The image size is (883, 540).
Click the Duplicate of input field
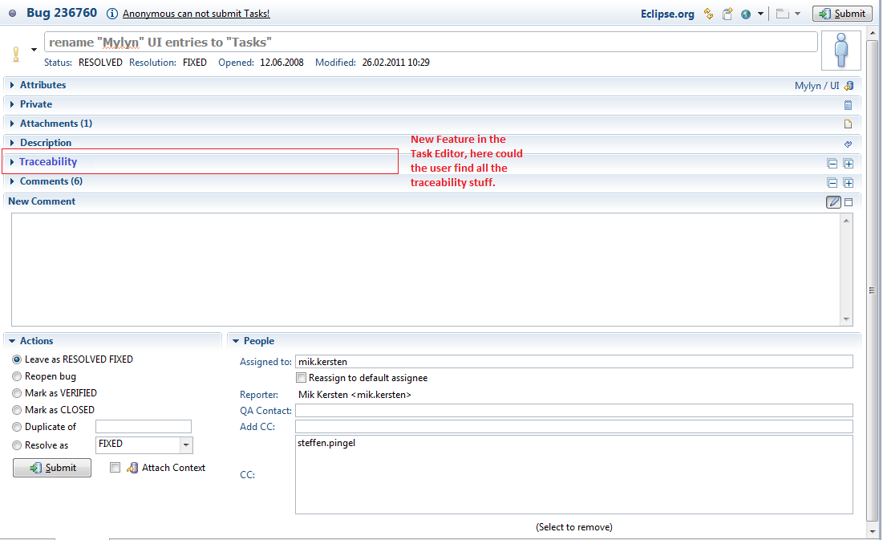pos(144,427)
